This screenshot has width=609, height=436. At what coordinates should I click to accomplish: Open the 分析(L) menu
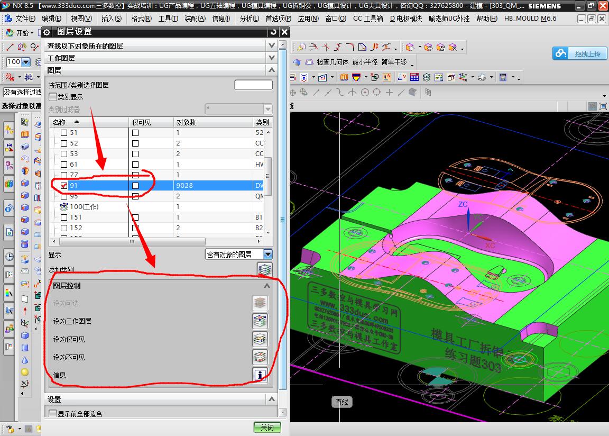click(x=250, y=19)
